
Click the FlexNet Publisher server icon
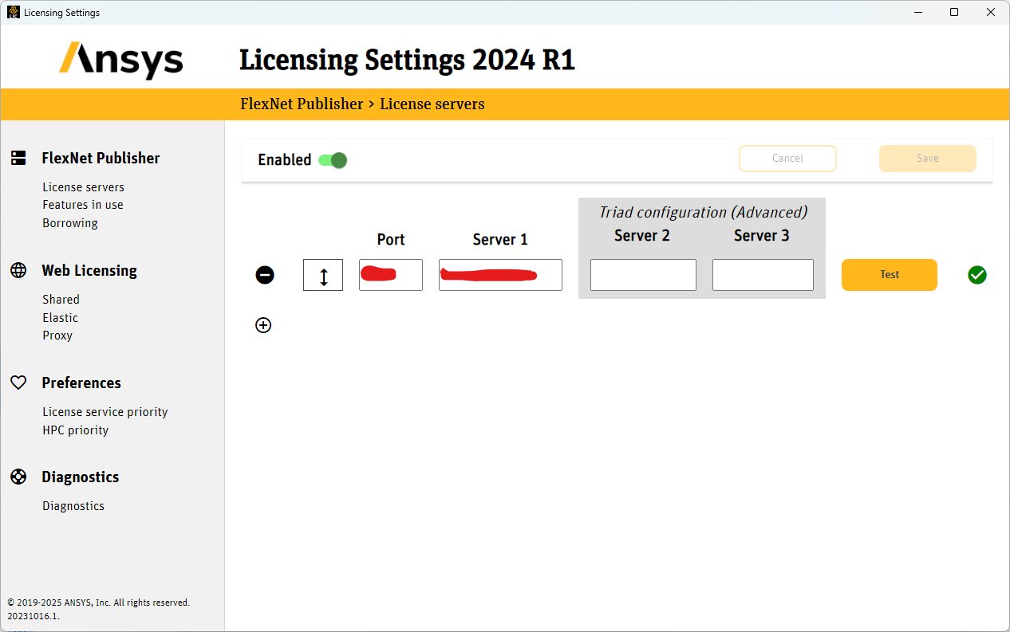[18, 158]
